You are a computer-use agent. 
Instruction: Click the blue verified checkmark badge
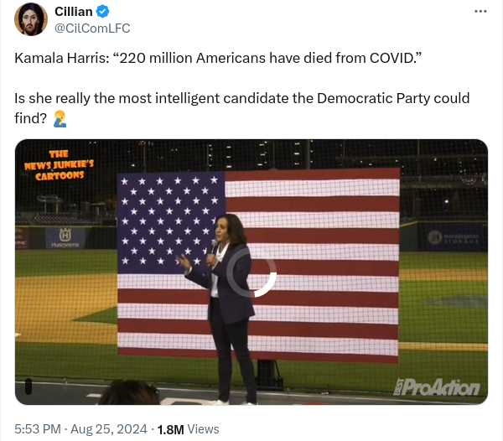pos(102,11)
